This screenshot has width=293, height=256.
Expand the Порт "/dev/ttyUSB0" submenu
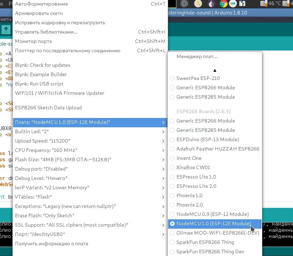(x=90, y=234)
